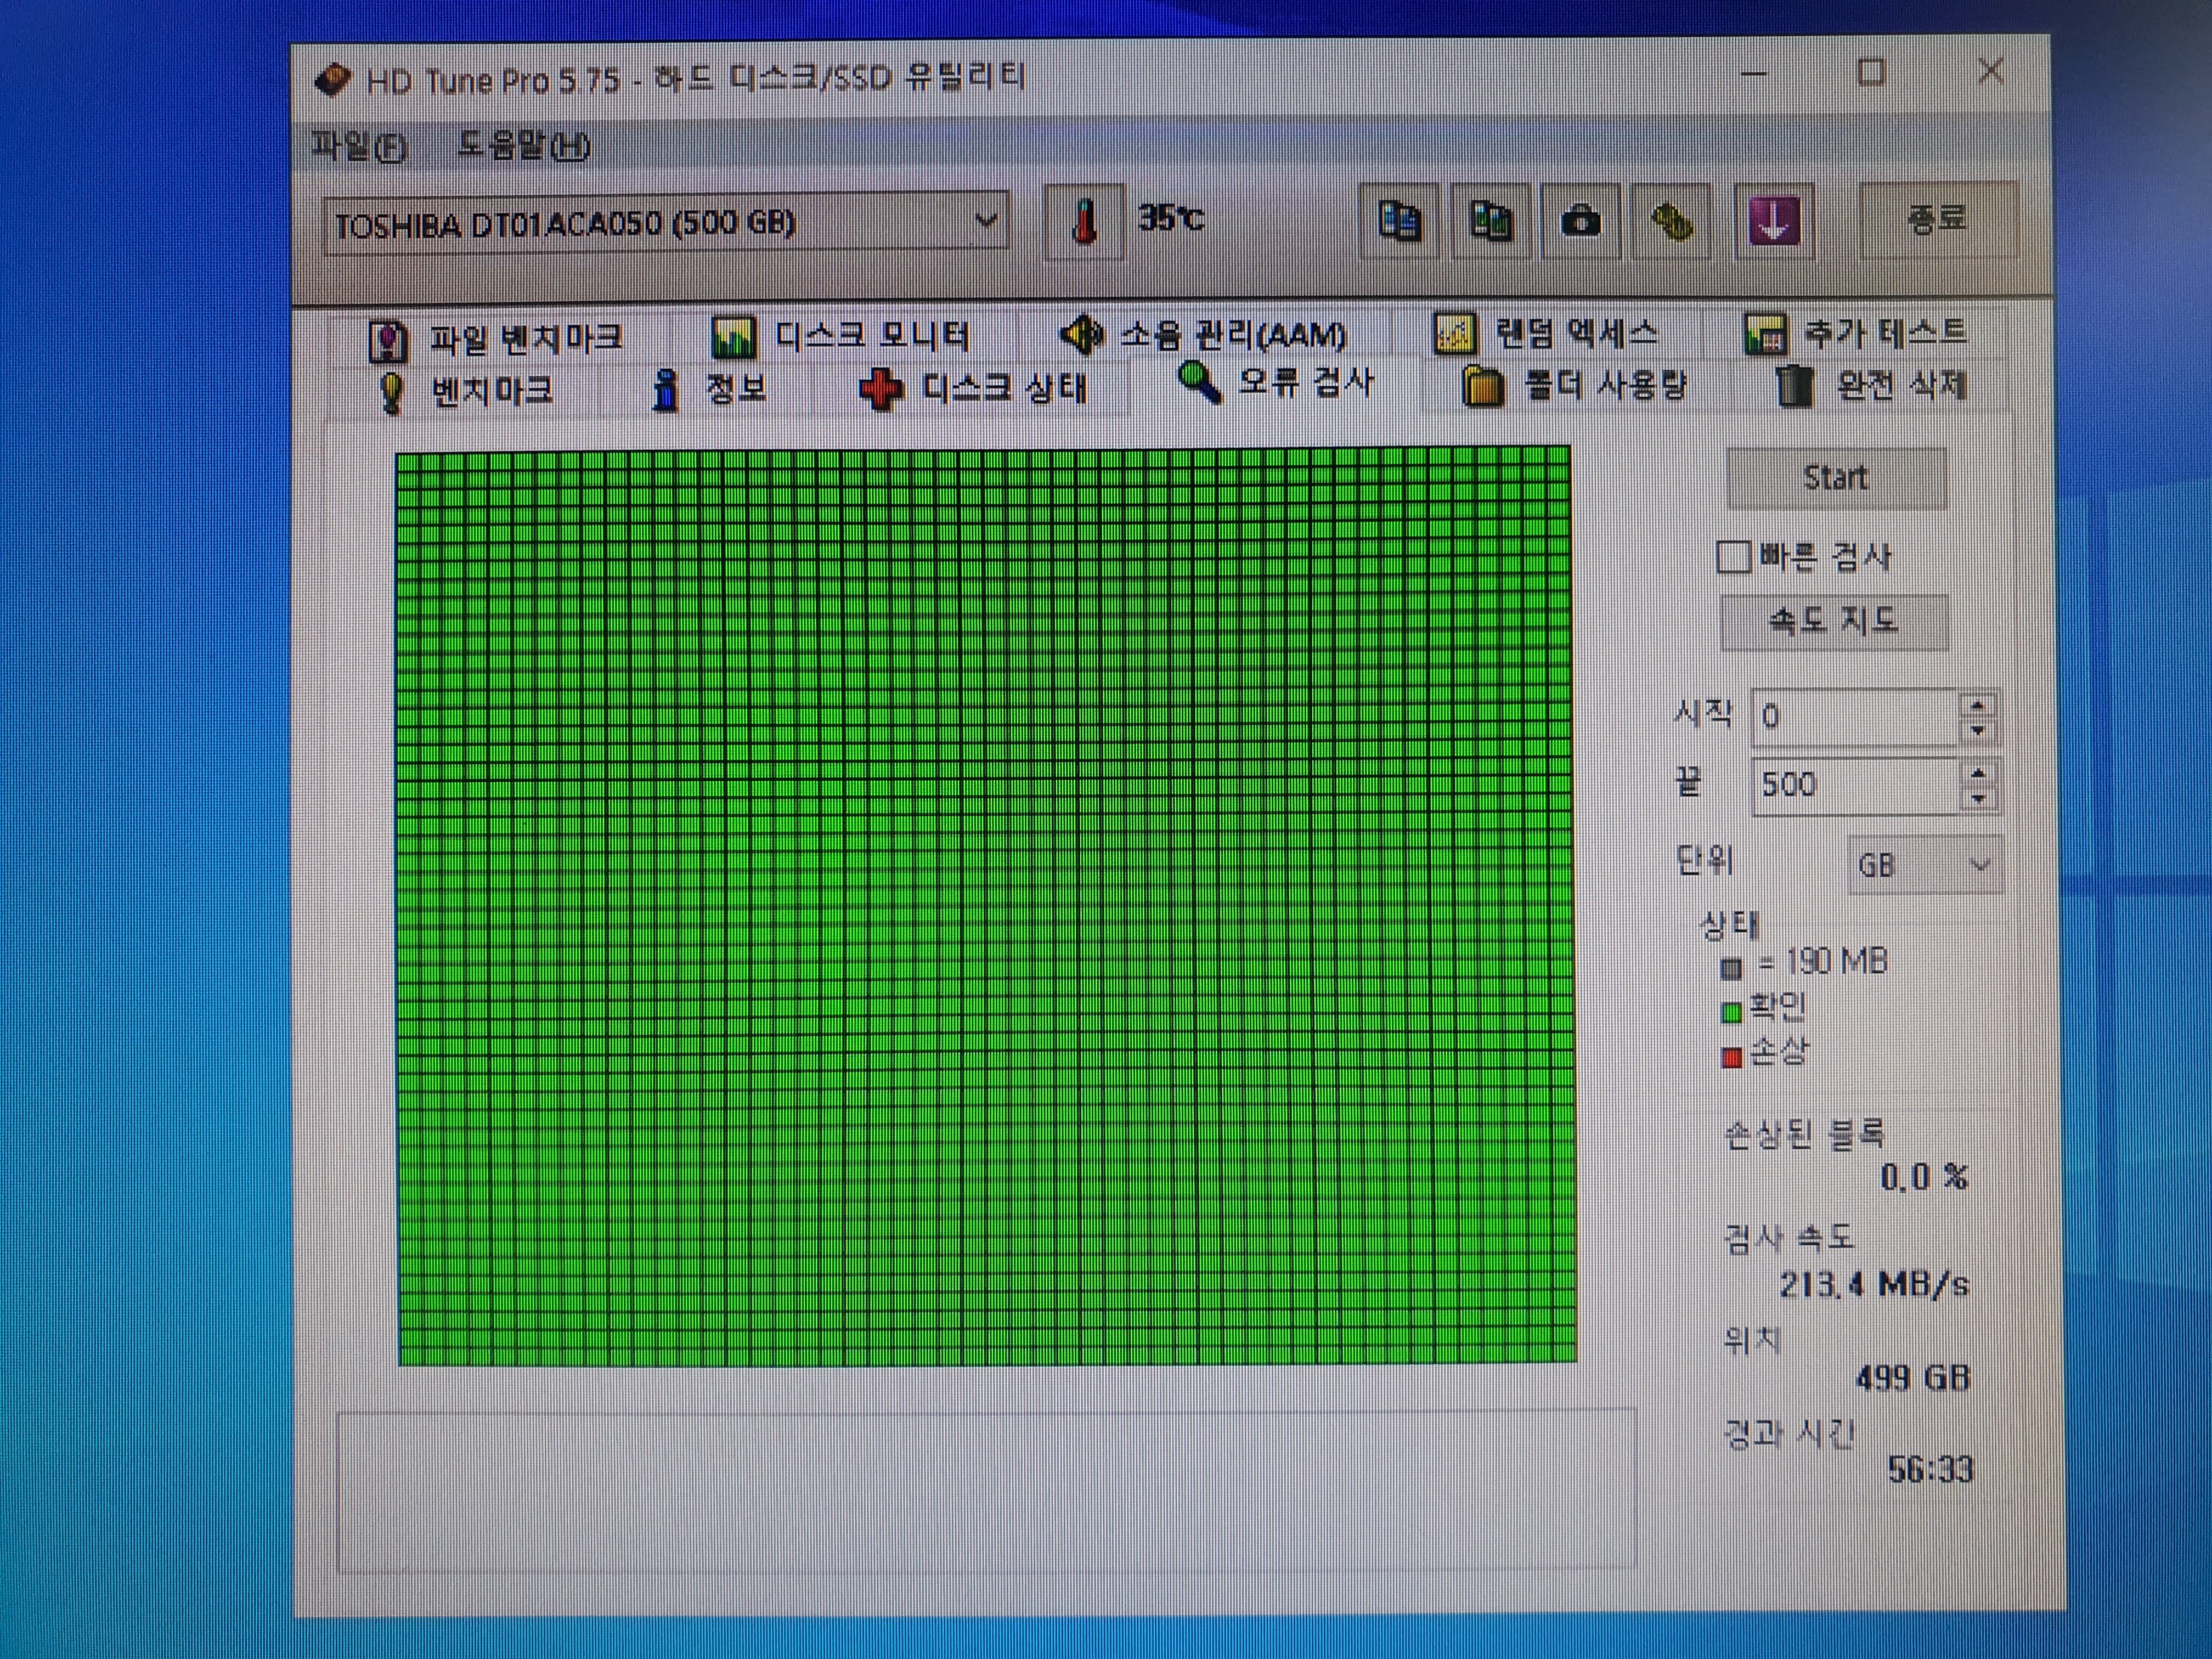The width and height of the screenshot is (2212, 1659).
Task: Switch to the 추가 테스트 tab
Action: pos(1855,333)
